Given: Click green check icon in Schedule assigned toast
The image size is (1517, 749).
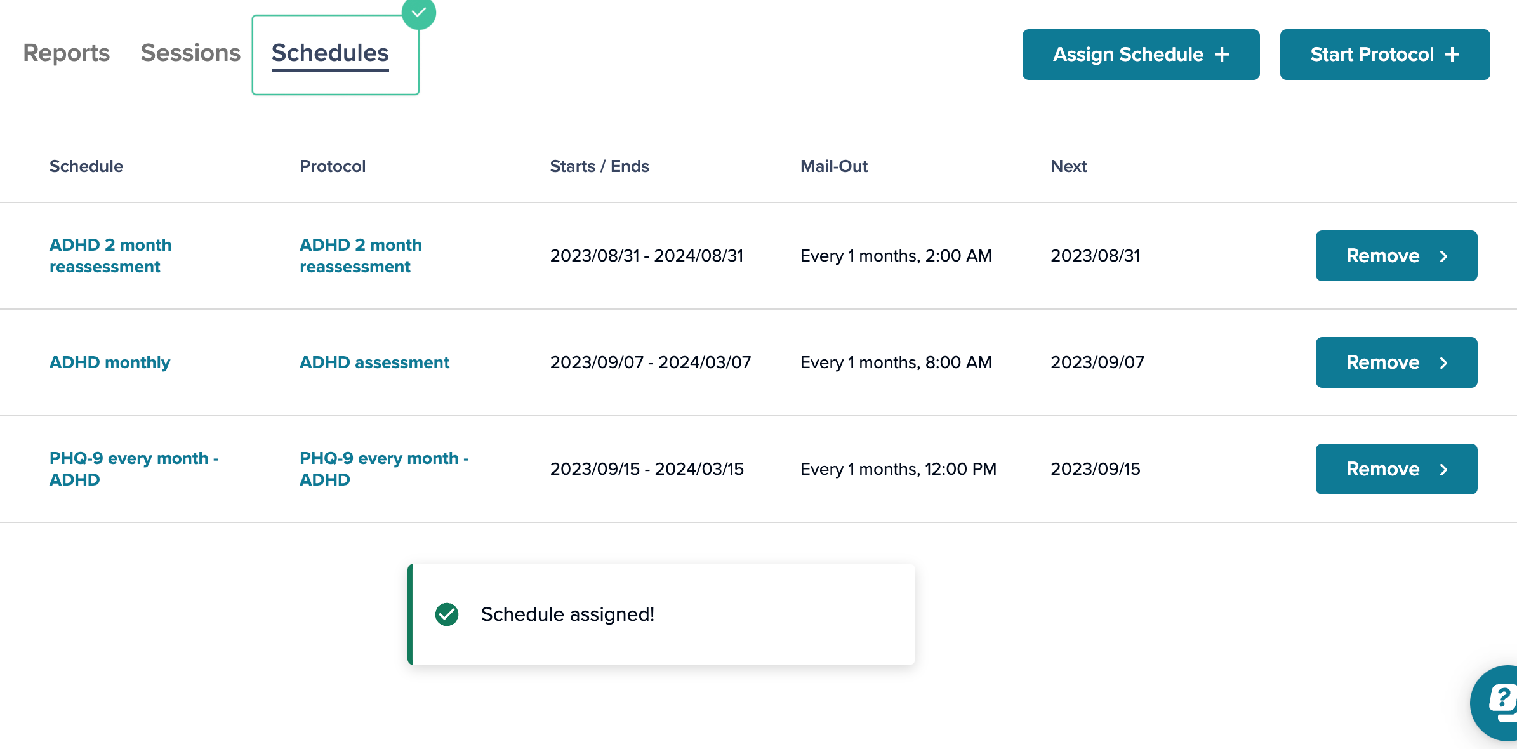Looking at the screenshot, I should point(447,614).
